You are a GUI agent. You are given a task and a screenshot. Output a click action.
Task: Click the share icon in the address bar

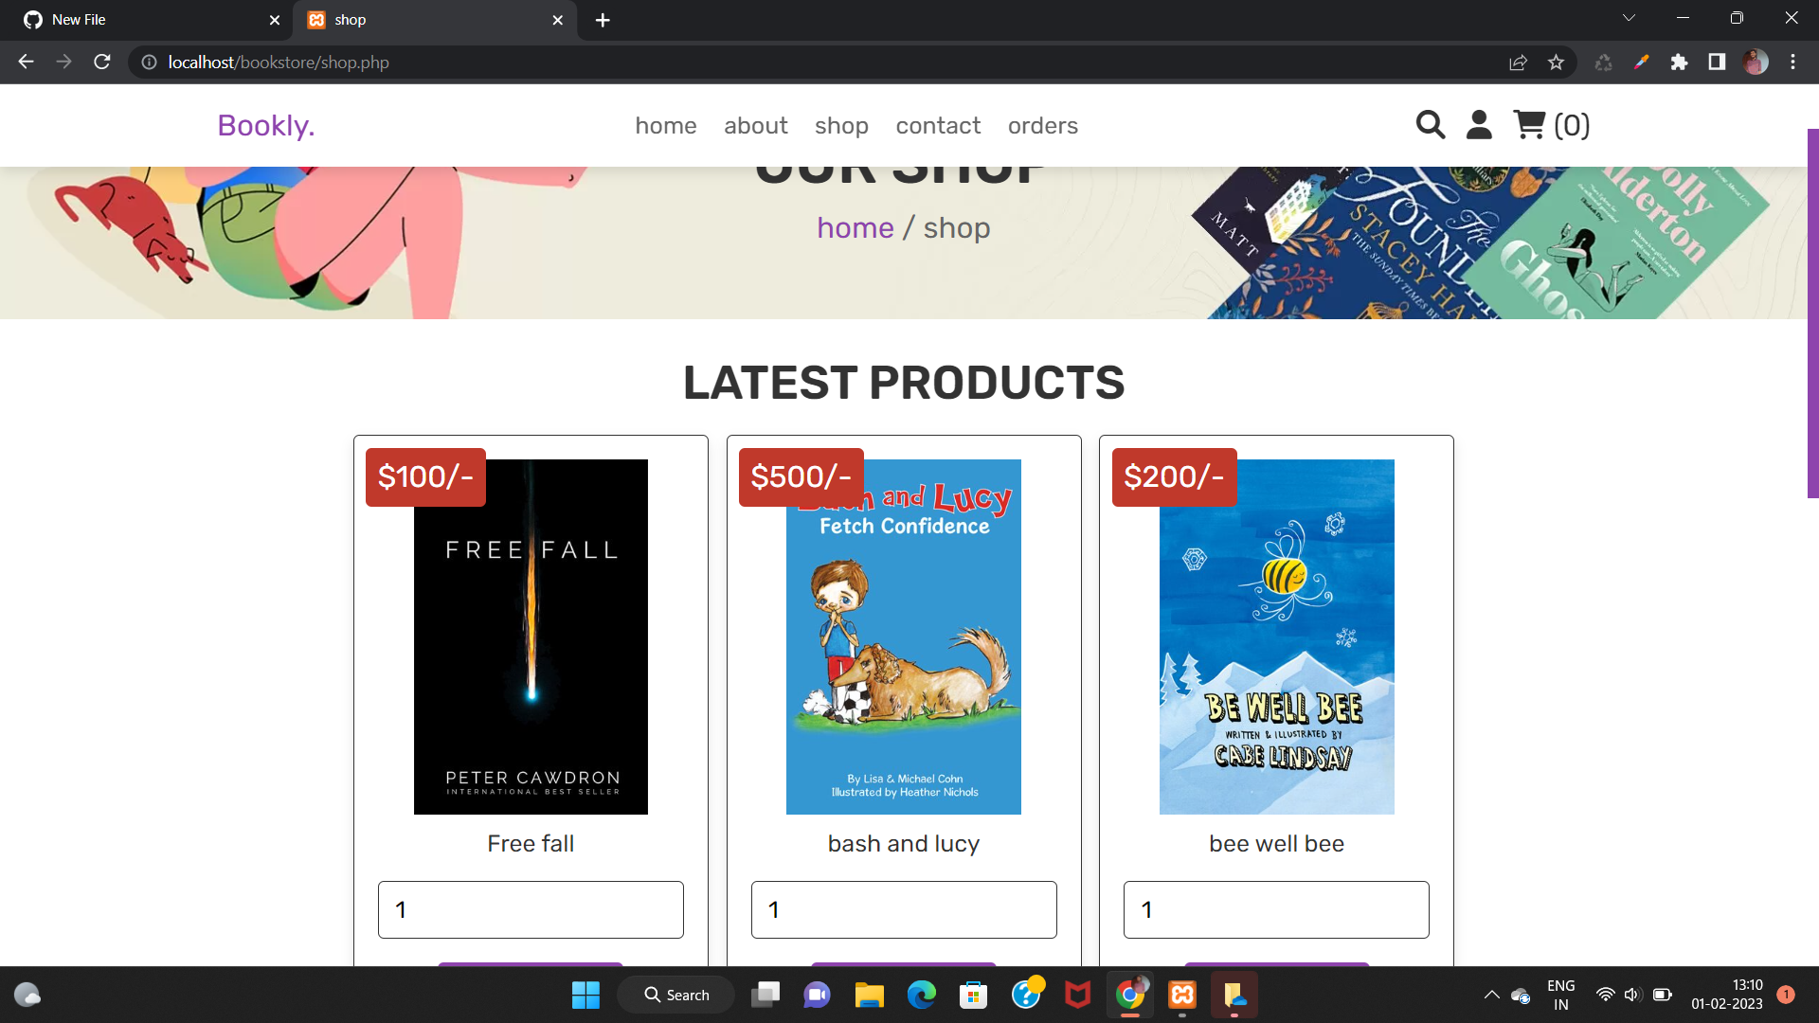(x=1518, y=62)
